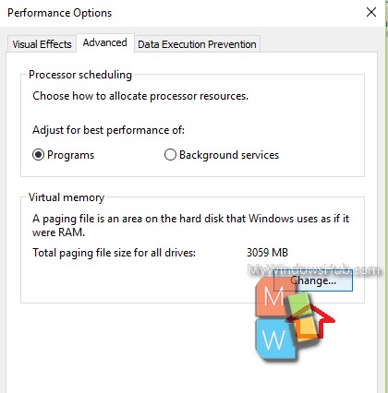The width and height of the screenshot is (388, 393).
Task: Select the Advanced tab
Action: click(105, 42)
